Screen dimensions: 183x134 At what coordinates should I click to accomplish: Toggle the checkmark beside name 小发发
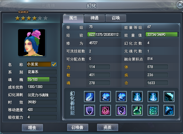coord(54,64)
